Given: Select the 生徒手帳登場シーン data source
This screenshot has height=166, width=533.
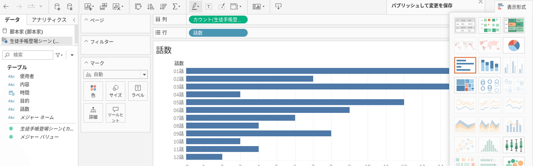Looking at the screenshot, I should [36, 41].
